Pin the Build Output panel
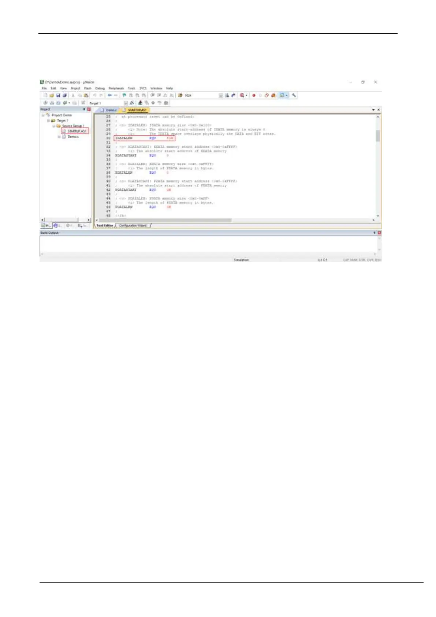436x617 pixels. pyautogui.click(x=374, y=233)
